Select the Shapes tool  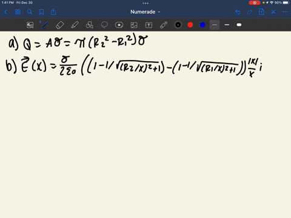[90, 25]
